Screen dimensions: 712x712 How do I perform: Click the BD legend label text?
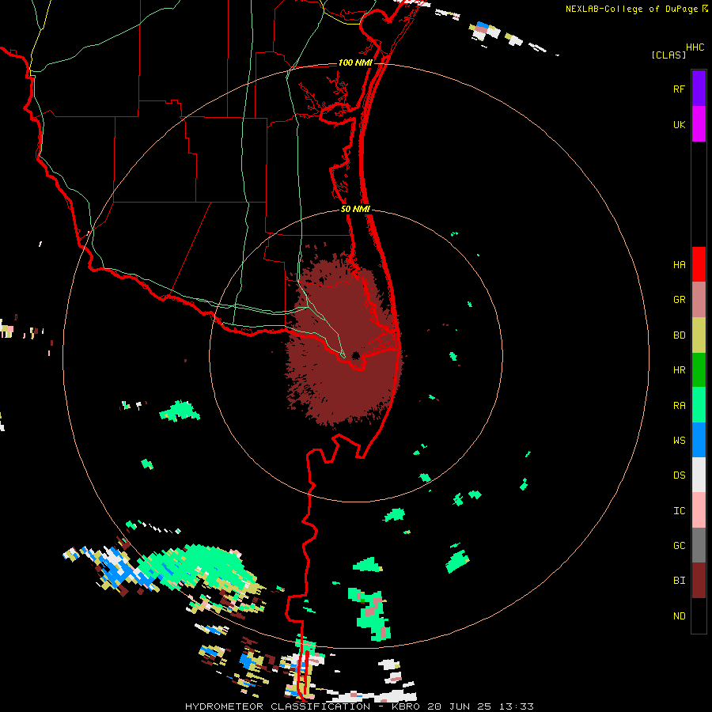click(x=679, y=335)
